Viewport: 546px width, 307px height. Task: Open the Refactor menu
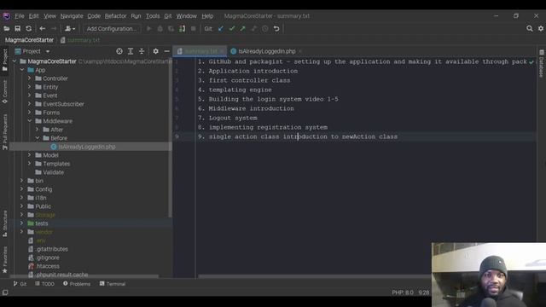pyautogui.click(x=116, y=16)
